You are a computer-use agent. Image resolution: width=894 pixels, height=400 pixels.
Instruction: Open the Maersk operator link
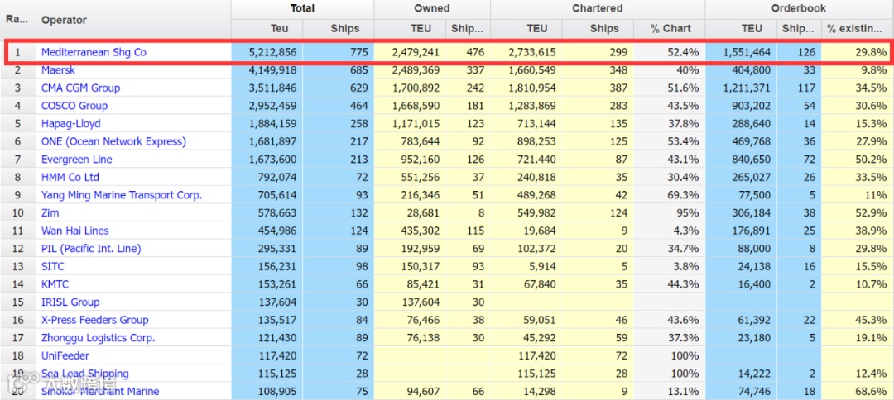(58, 70)
